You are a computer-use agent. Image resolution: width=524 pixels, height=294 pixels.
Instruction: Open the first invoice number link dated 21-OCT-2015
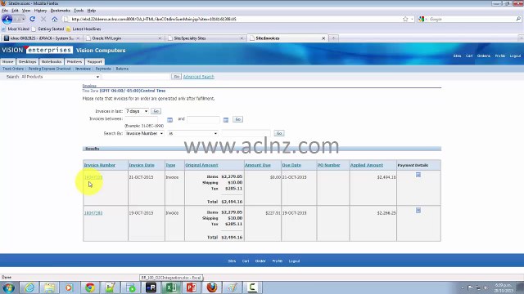click(x=93, y=177)
